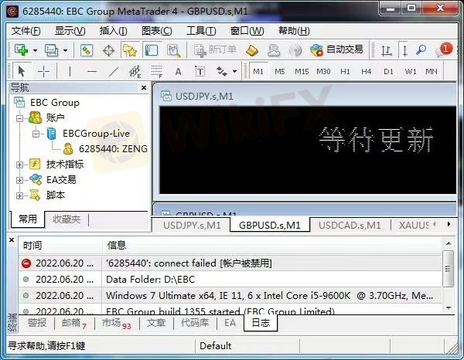Open the arrows tool dropdown arrow
This screenshot has height=360, width=464.
234,71
